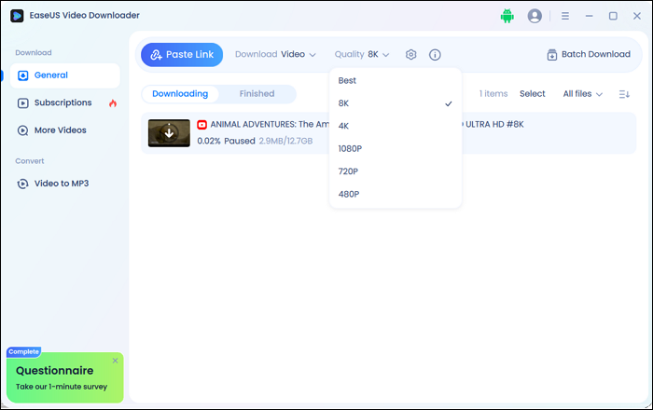The width and height of the screenshot is (653, 410).
Task: Expand the Download Video dropdown
Action: pyautogui.click(x=275, y=54)
